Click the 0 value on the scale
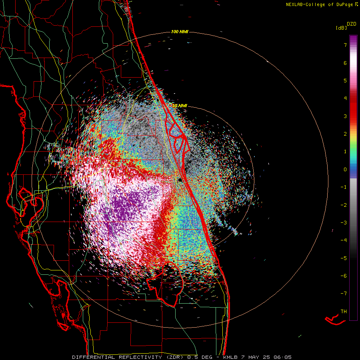 (x=345, y=170)
